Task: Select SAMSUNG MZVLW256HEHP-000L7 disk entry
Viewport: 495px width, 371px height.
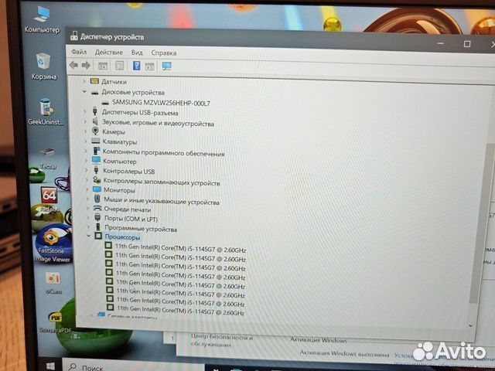Action: (x=161, y=103)
